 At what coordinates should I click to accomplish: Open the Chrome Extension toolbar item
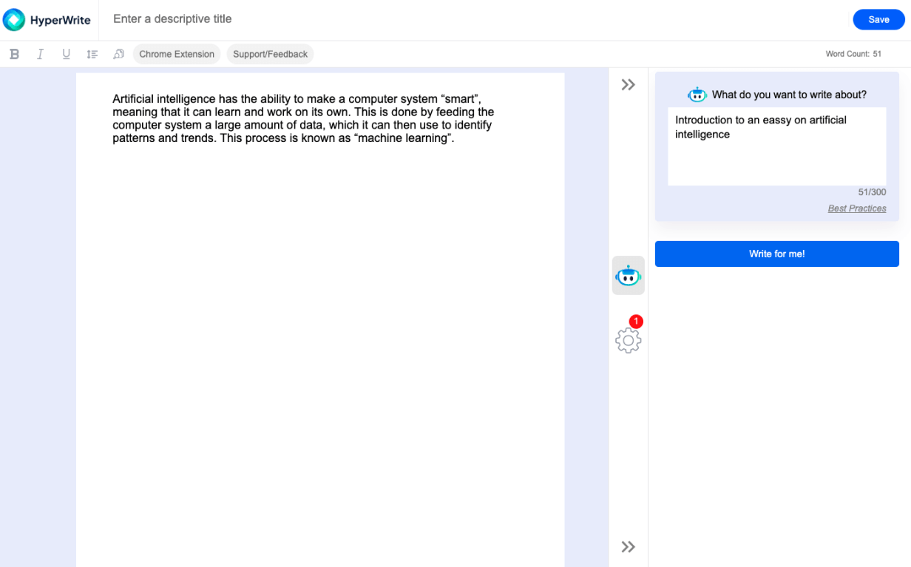(x=177, y=54)
